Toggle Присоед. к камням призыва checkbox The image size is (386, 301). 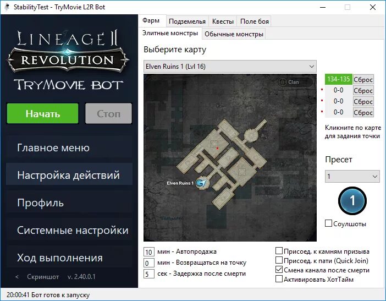point(279,251)
